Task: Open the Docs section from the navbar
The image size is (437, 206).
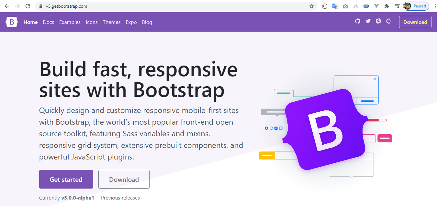Action: pyautogui.click(x=48, y=22)
